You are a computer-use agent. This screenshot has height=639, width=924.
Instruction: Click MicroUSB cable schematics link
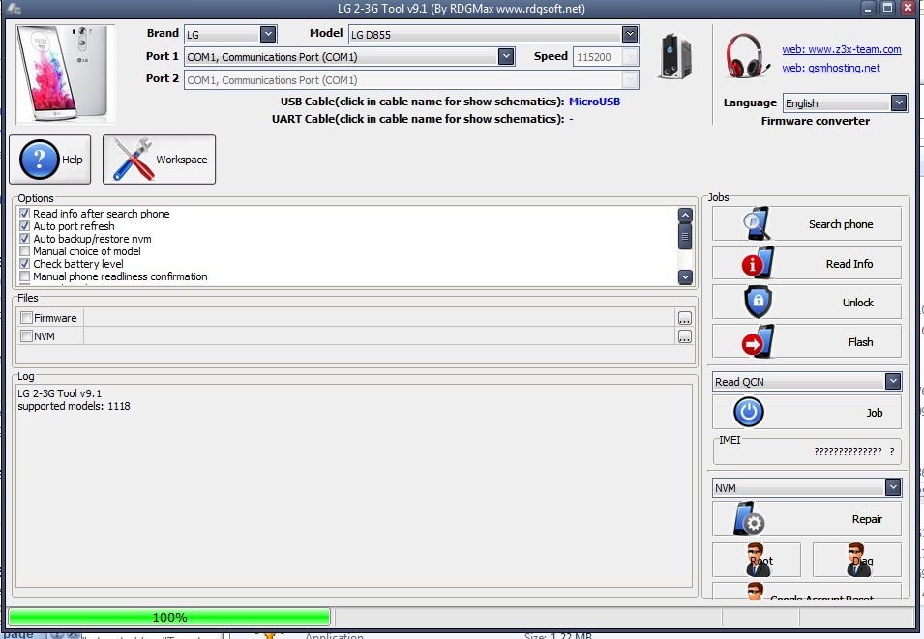pyautogui.click(x=594, y=102)
